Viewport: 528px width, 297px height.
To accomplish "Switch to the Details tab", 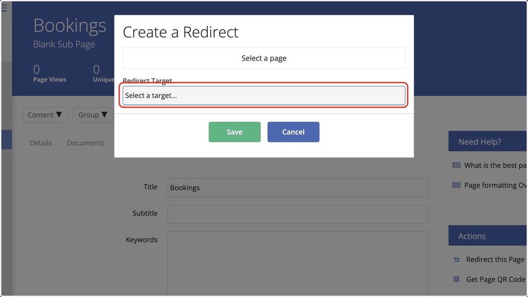I will pyautogui.click(x=40, y=143).
